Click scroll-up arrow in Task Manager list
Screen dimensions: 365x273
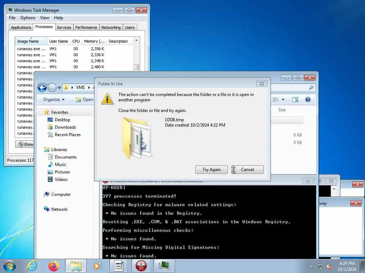tap(137, 41)
